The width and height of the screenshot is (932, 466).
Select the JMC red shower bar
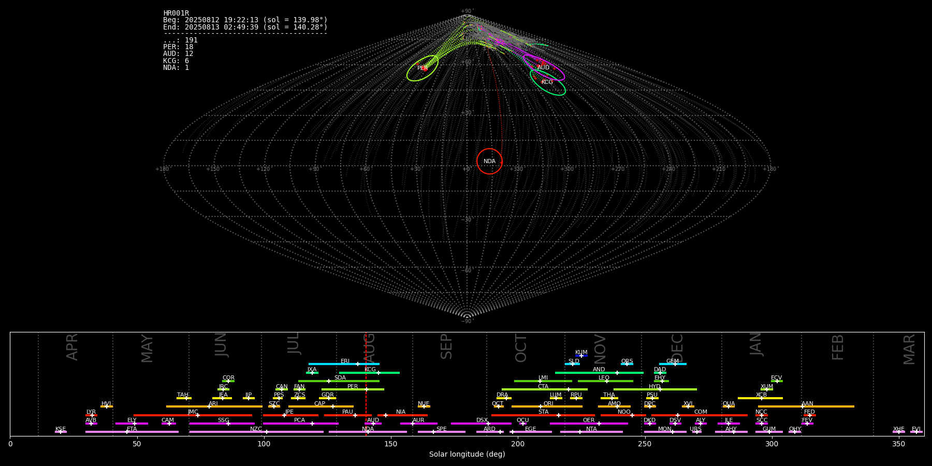(x=193, y=415)
